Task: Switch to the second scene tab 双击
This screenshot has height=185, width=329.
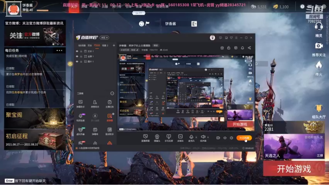Action: pyautogui.click(x=90, y=45)
